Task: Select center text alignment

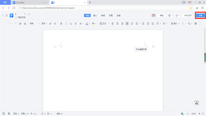Action: (x=117, y=23)
